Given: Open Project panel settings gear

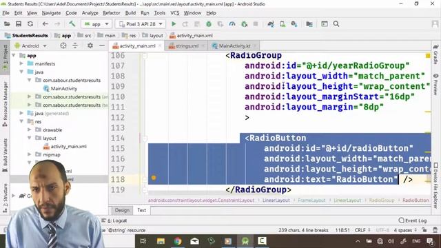Looking at the screenshot, I should pos(90,45).
